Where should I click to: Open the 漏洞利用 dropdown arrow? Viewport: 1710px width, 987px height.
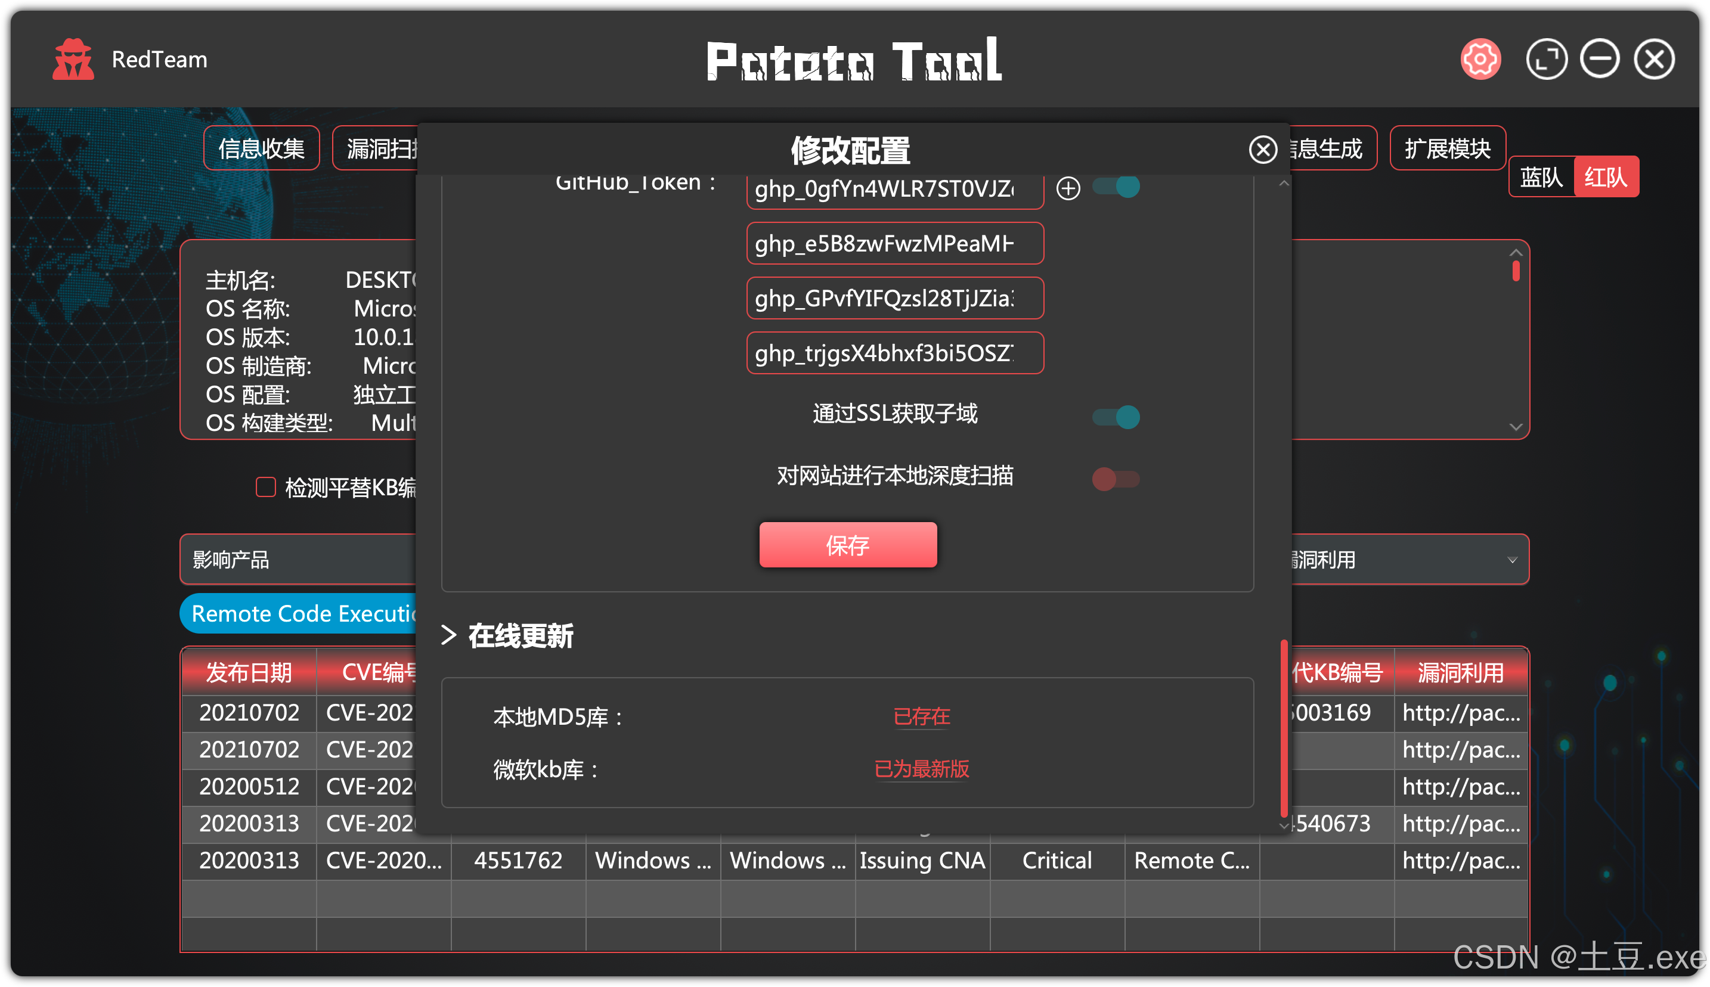1511,560
